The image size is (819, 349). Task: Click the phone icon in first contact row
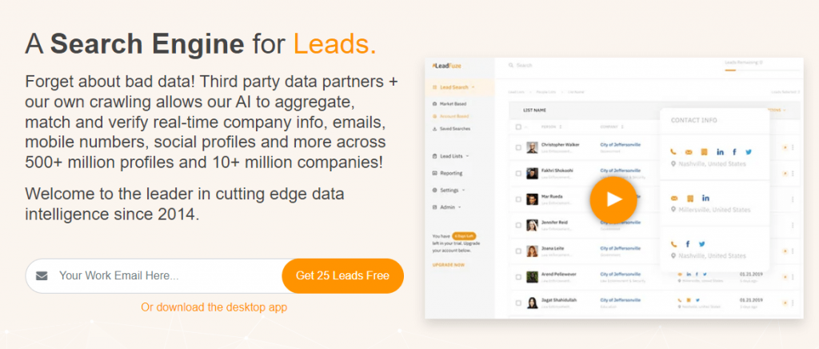[674, 152]
